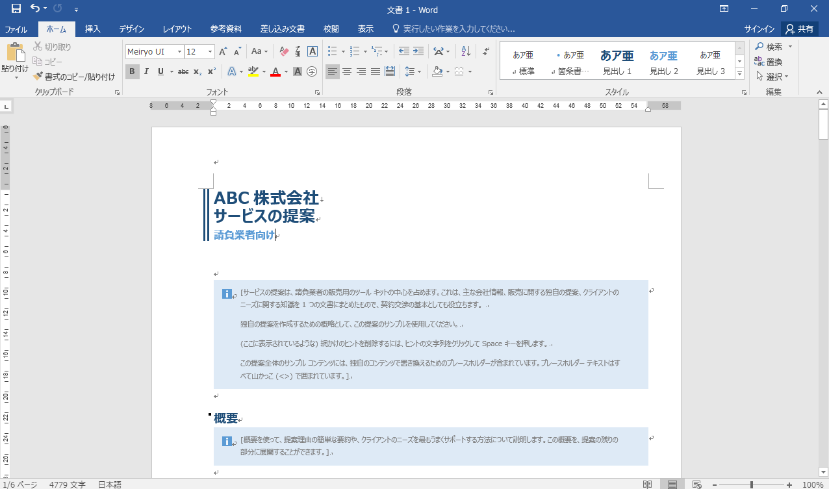This screenshot has height=489, width=829.
Task: Switch to the 挿入 (Insert) tab
Action: tap(93, 29)
